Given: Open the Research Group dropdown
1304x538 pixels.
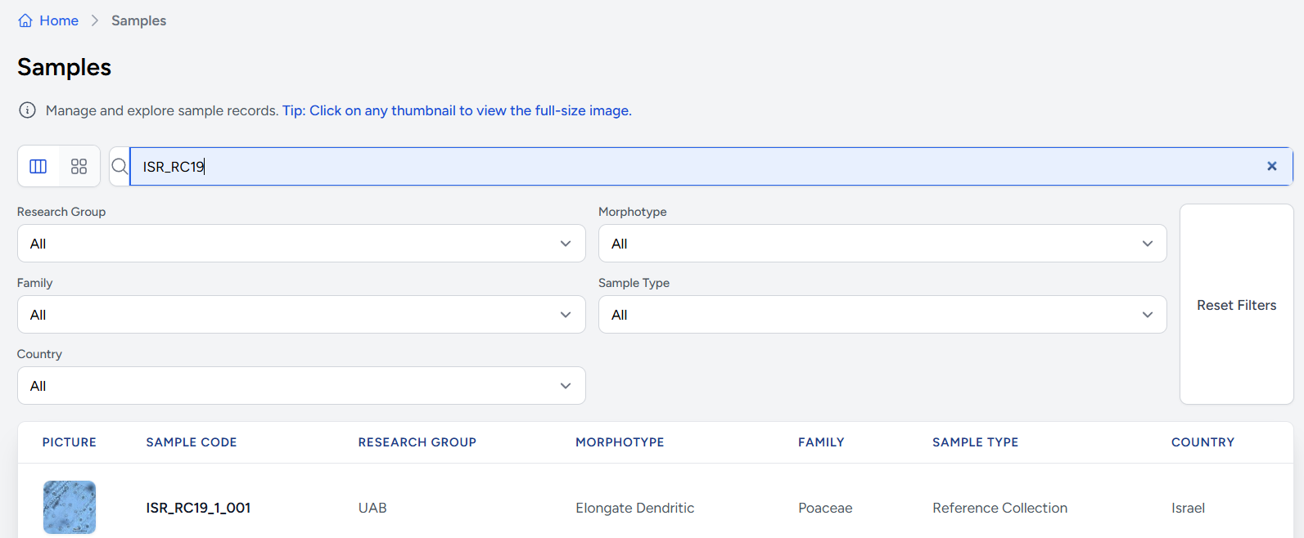Looking at the screenshot, I should [301, 244].
